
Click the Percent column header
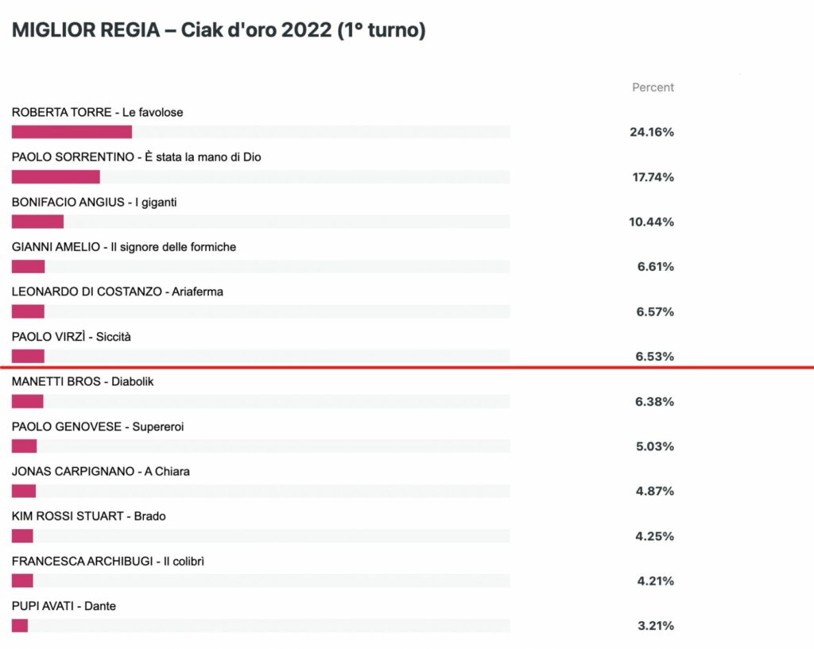[653, 87]
